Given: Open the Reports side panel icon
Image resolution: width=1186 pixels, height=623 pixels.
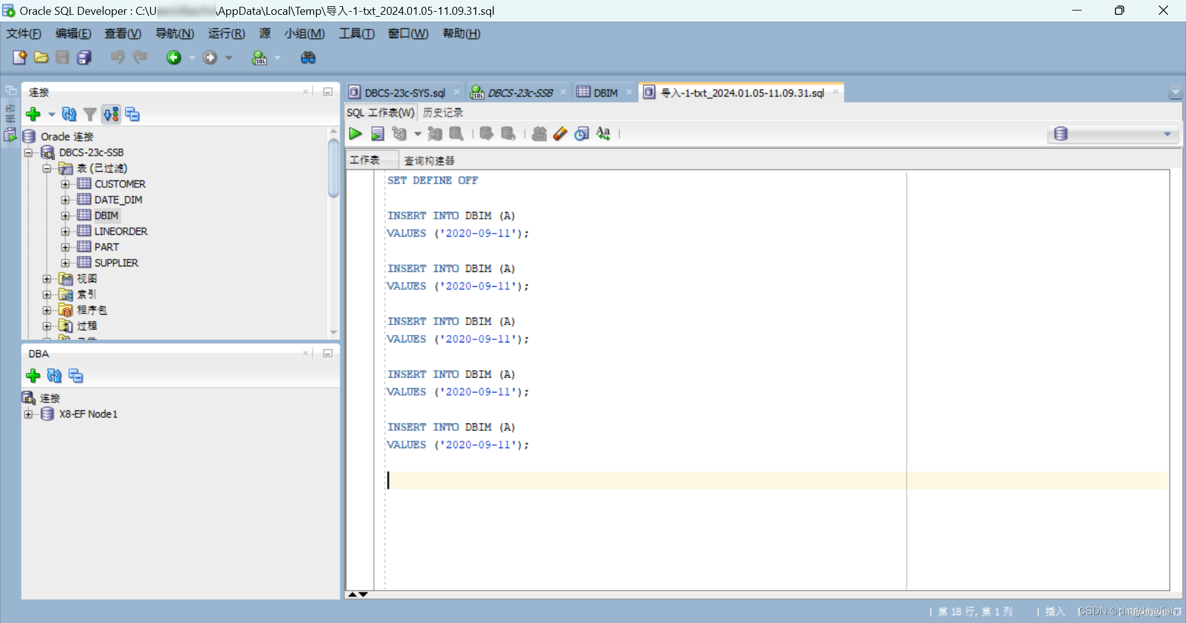Looking at the screenshot, I should (x=10, y=135).
